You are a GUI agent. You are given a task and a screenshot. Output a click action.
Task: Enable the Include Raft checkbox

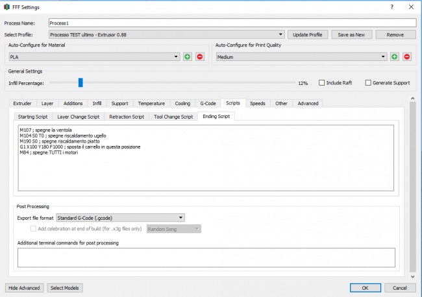[322, 83]
